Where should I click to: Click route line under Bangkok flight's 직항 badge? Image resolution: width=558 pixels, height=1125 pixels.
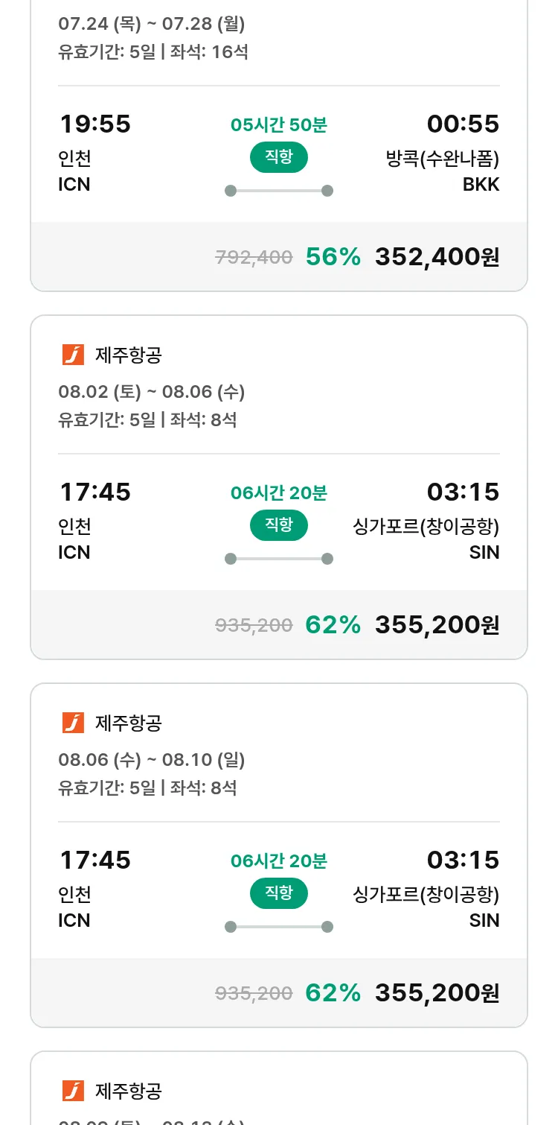(x=278, y=191)
